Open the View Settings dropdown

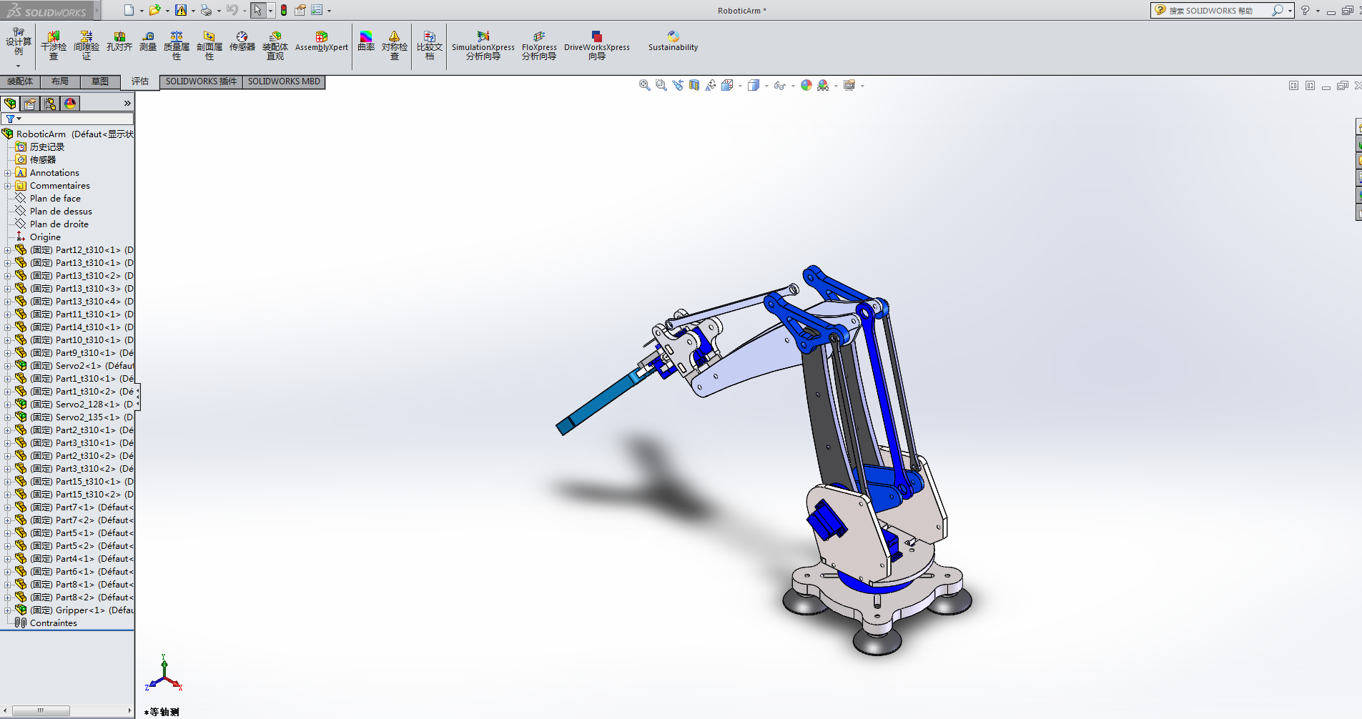point(863,86)
